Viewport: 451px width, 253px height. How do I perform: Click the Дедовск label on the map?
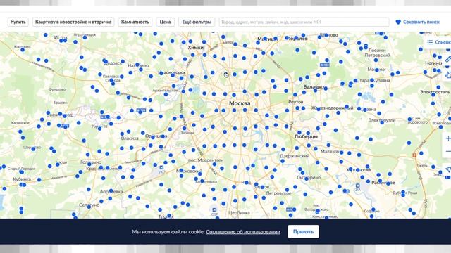coord(113,63)
